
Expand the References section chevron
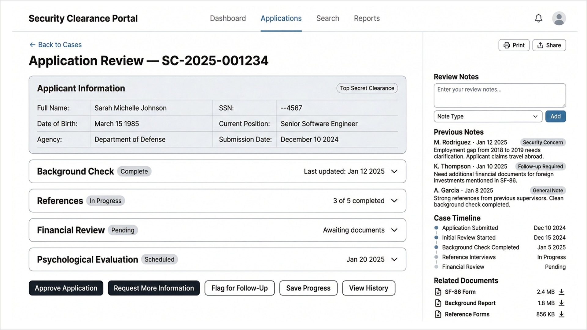pos(394,201)
